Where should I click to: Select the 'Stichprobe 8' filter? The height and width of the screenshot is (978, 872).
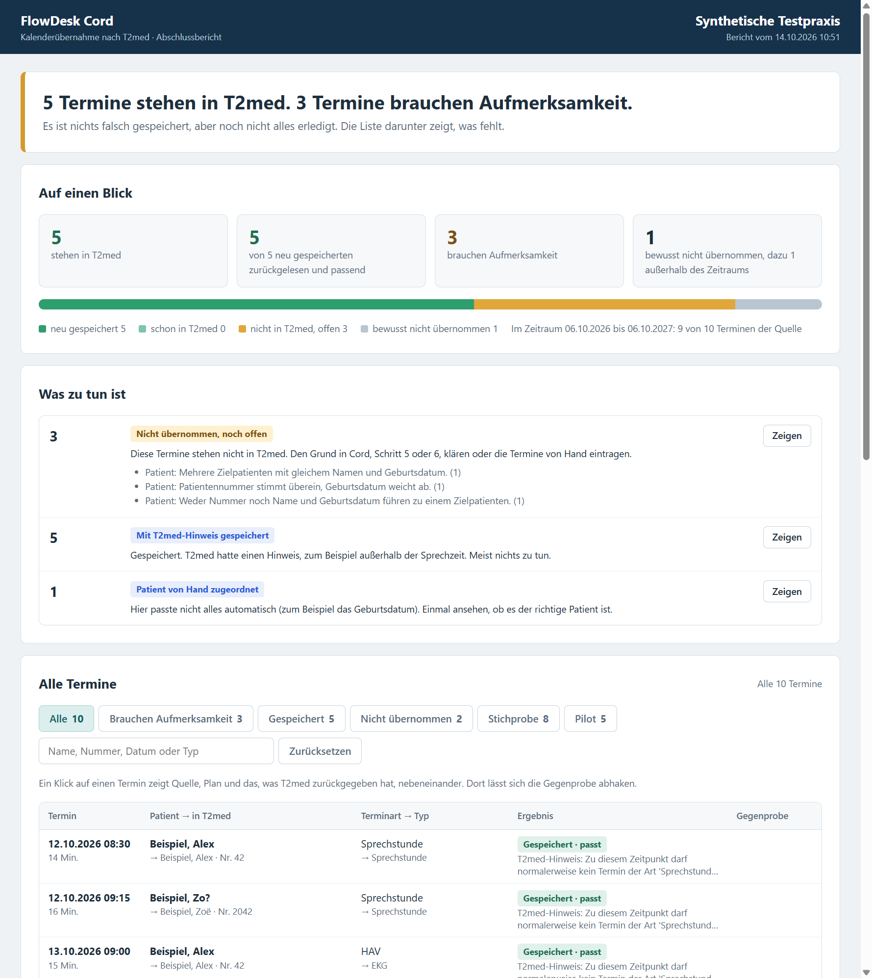(x=518, y=719)
